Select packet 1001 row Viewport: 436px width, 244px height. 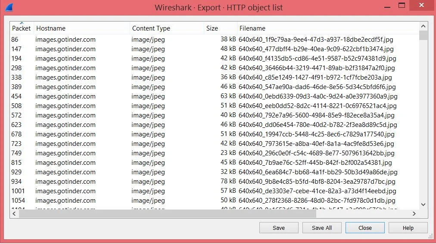pos(214,191)
